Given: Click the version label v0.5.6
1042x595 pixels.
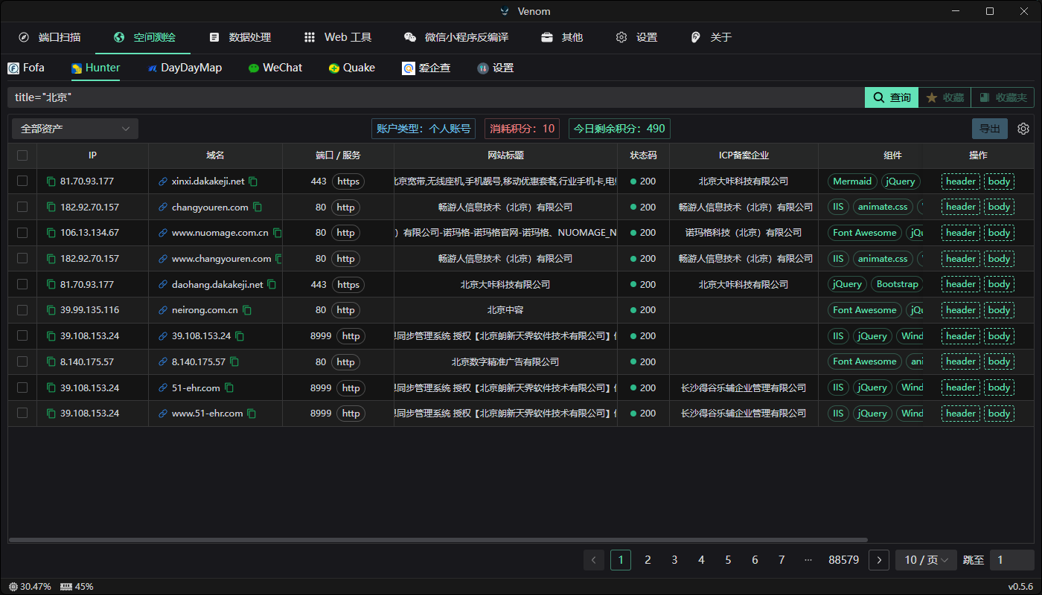Looking at the screenshot, I should click(x=1020, y=586).
